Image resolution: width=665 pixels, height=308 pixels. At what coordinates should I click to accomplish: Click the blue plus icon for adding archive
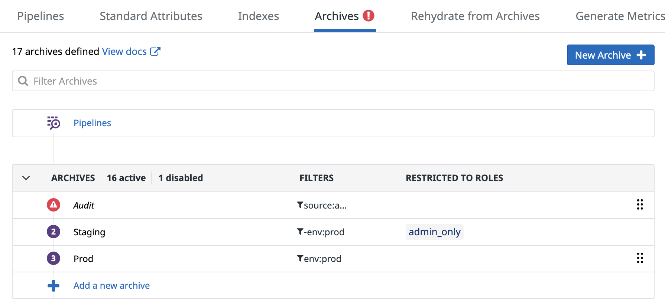53,285
